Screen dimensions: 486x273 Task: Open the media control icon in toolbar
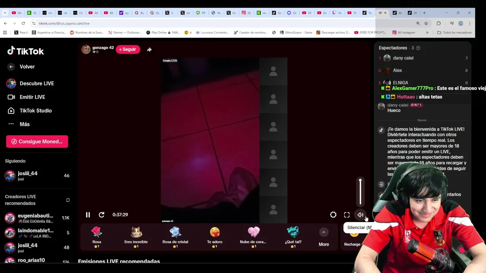[x=451, y=23]
